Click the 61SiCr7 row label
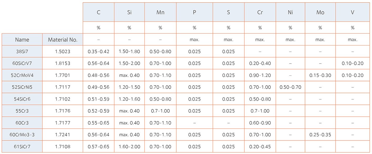Image resolution: width=372 pixels, height=154 pixels. click(22, 147)
